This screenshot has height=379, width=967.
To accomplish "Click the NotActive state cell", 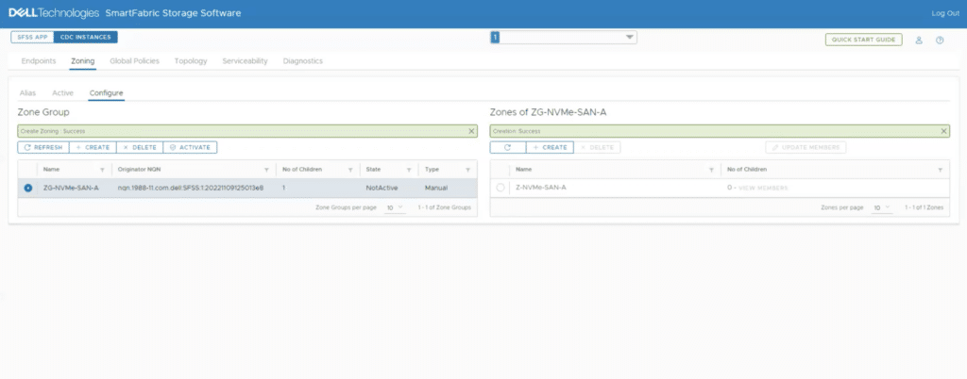I will coord(382,188).
